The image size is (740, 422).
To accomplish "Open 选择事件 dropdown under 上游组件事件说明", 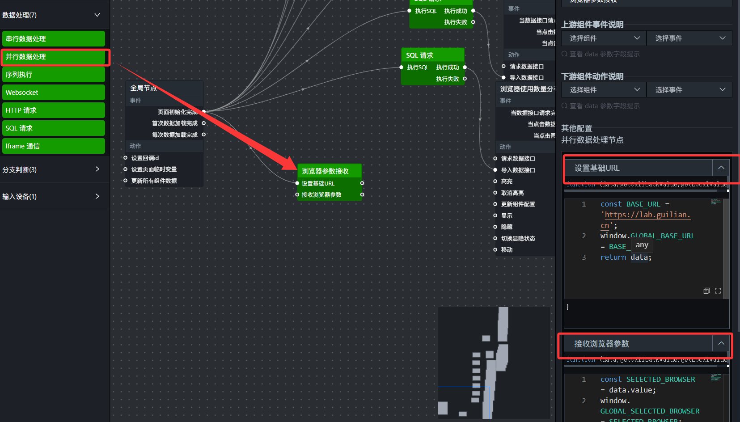I will click(x=689, y=38).
